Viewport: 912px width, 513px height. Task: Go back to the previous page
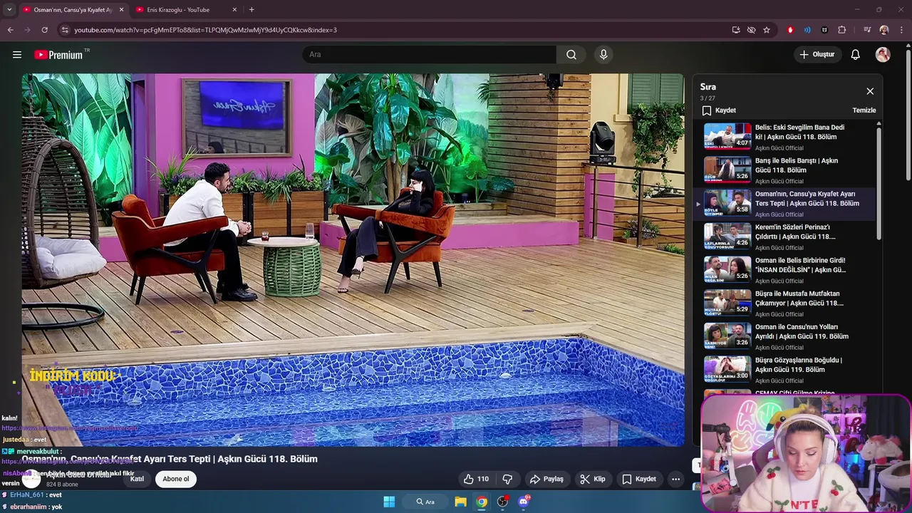click(10, 30)
